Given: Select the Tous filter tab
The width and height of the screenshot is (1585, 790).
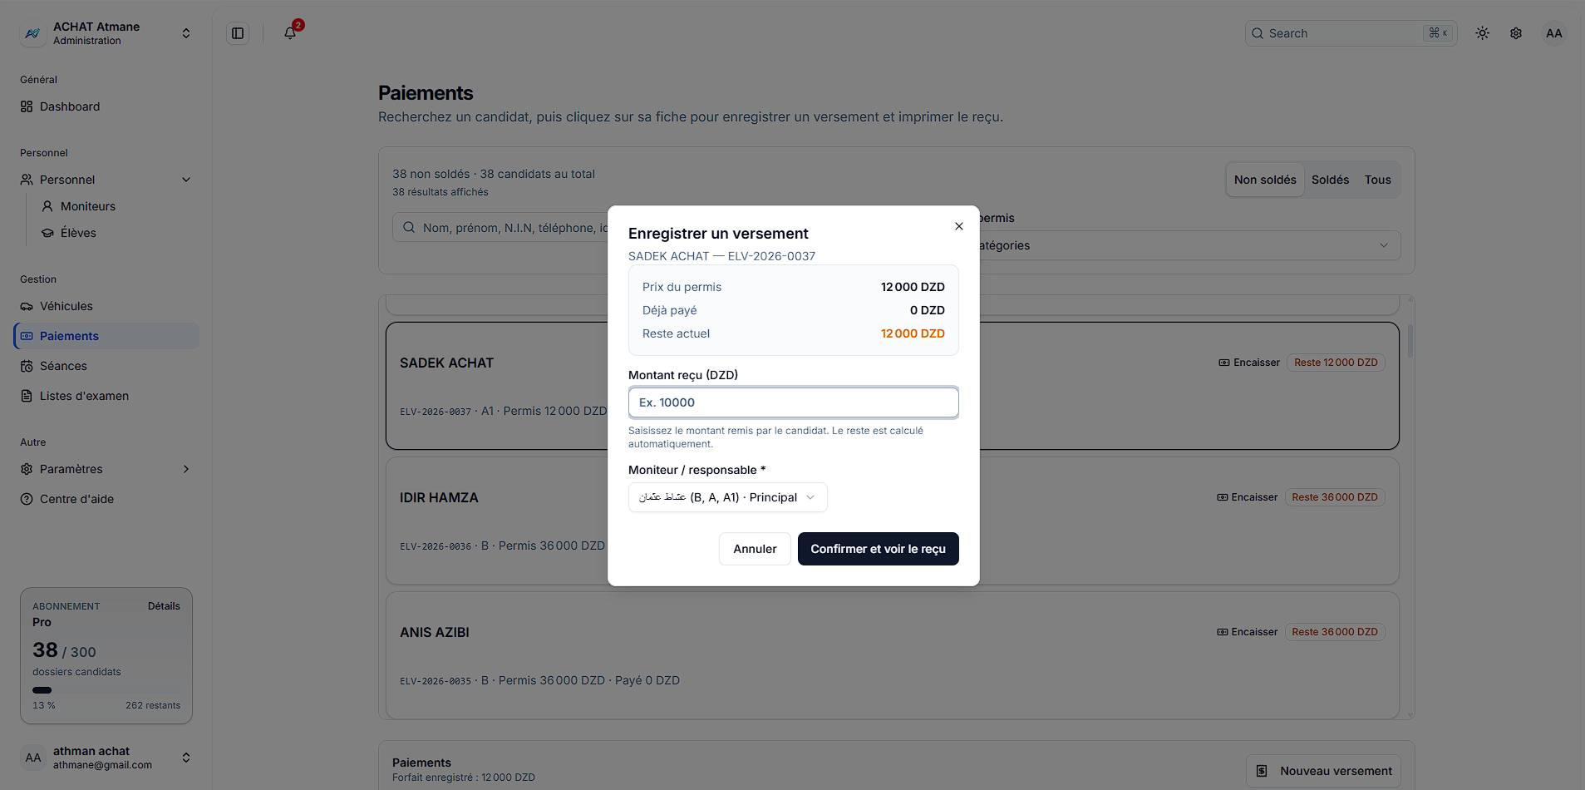Looking at the screenshot, I should pos(1377,180).
